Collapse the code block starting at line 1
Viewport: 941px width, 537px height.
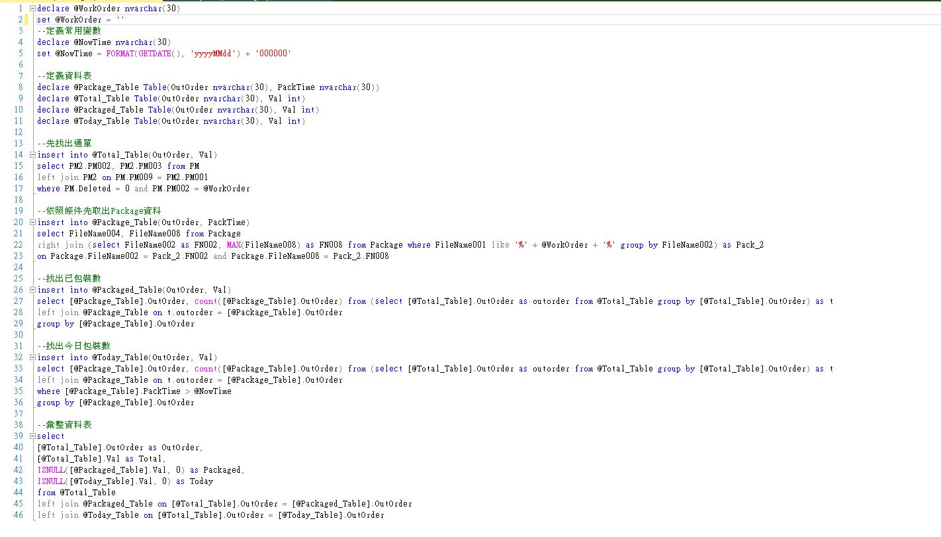(32, 9)
